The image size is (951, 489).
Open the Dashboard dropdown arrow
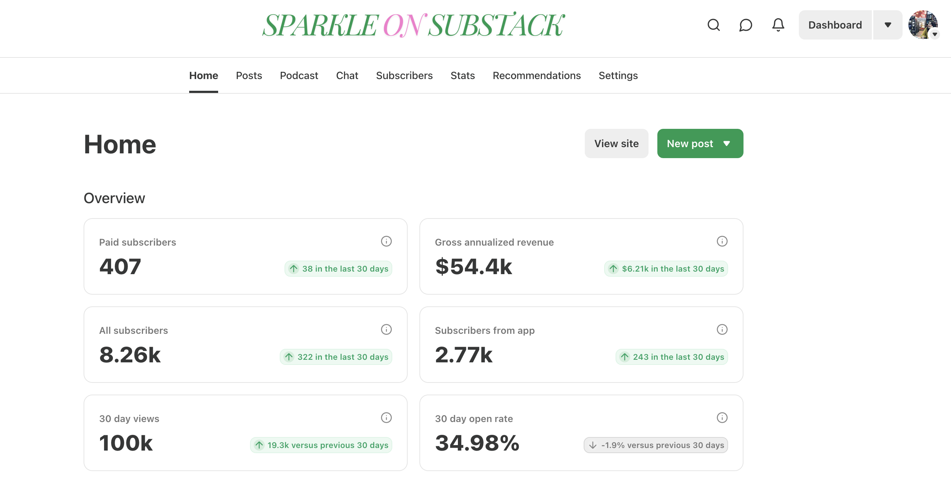[x=888, y=25]
